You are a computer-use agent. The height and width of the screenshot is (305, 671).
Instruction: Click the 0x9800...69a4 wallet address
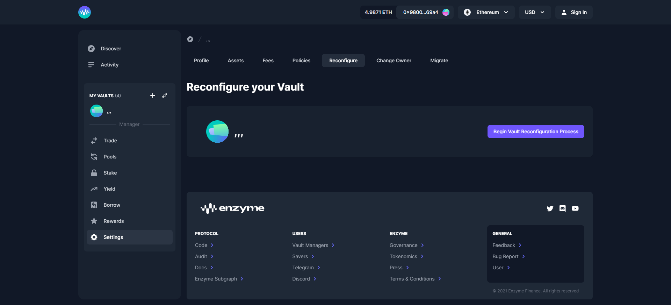pos(421,12)
